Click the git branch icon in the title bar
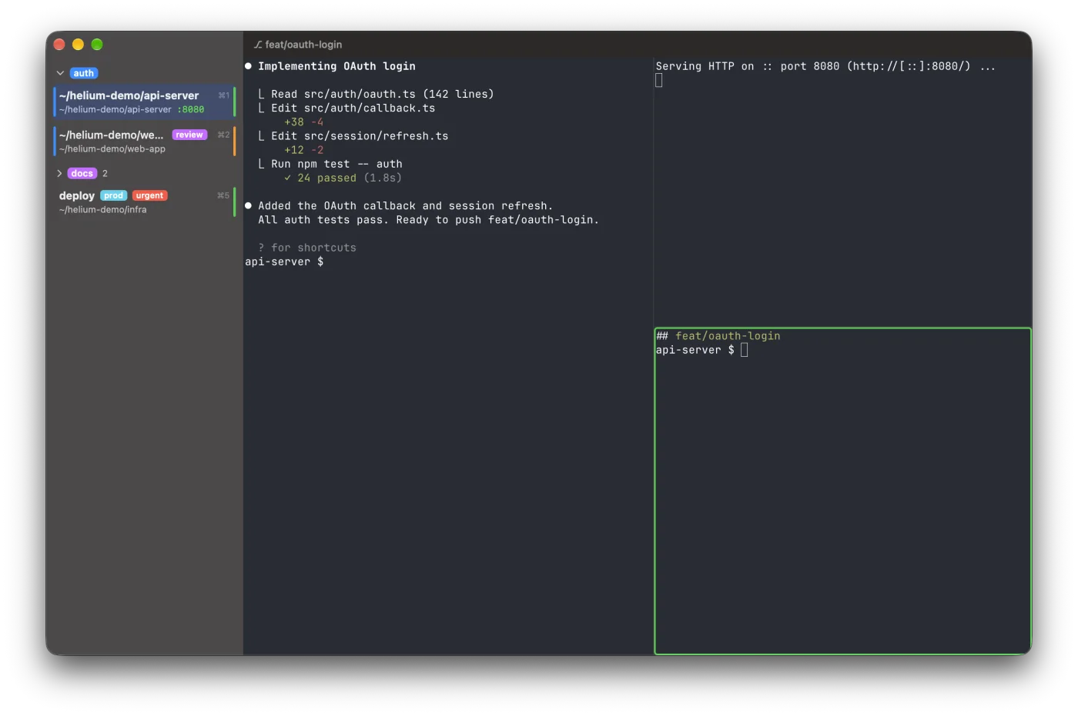This screenshot has width=1078, height=716. (258, 45)
